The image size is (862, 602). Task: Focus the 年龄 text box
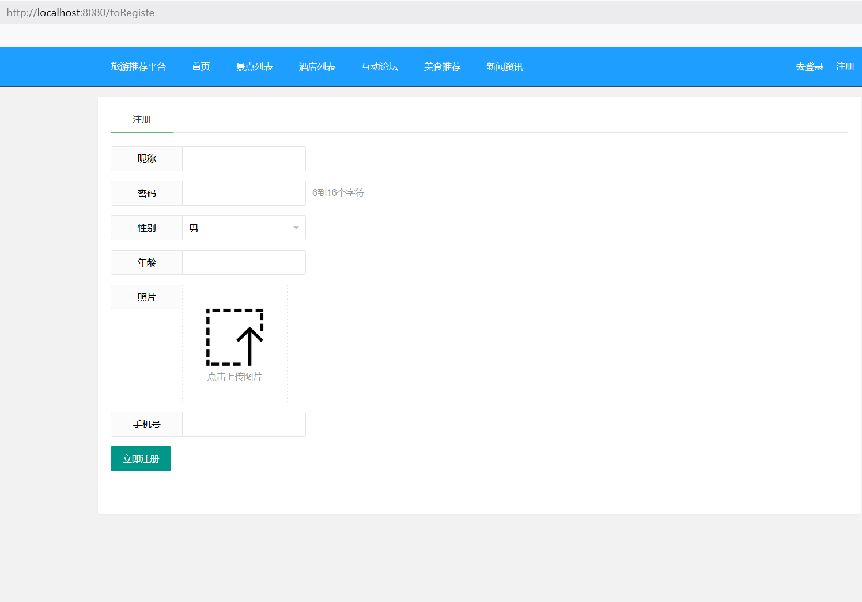coord(244,263)
